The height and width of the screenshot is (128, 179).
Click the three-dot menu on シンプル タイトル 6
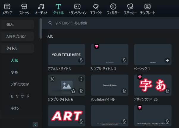[x=81, y=79]
